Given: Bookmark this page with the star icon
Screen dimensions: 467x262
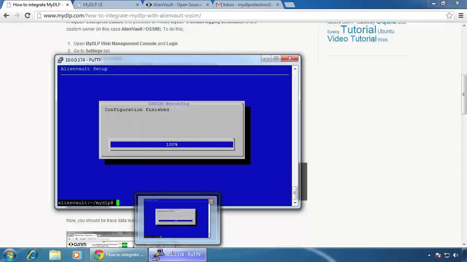Looking at the screenshot, I should click(449, 16).
